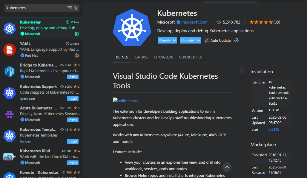Open the microsoft.com publisher link

click(x=194, y=22)
